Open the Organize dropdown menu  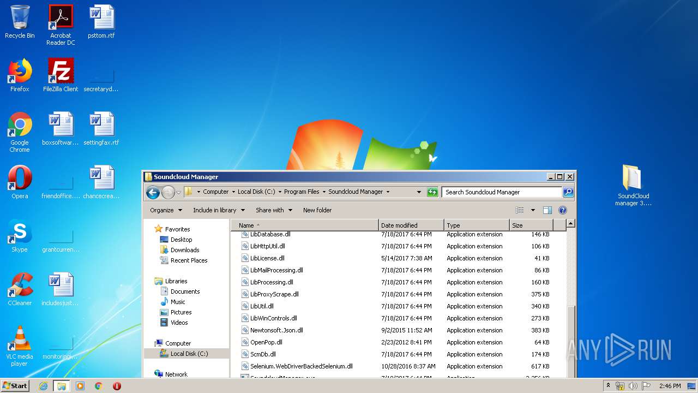point(166,210)
